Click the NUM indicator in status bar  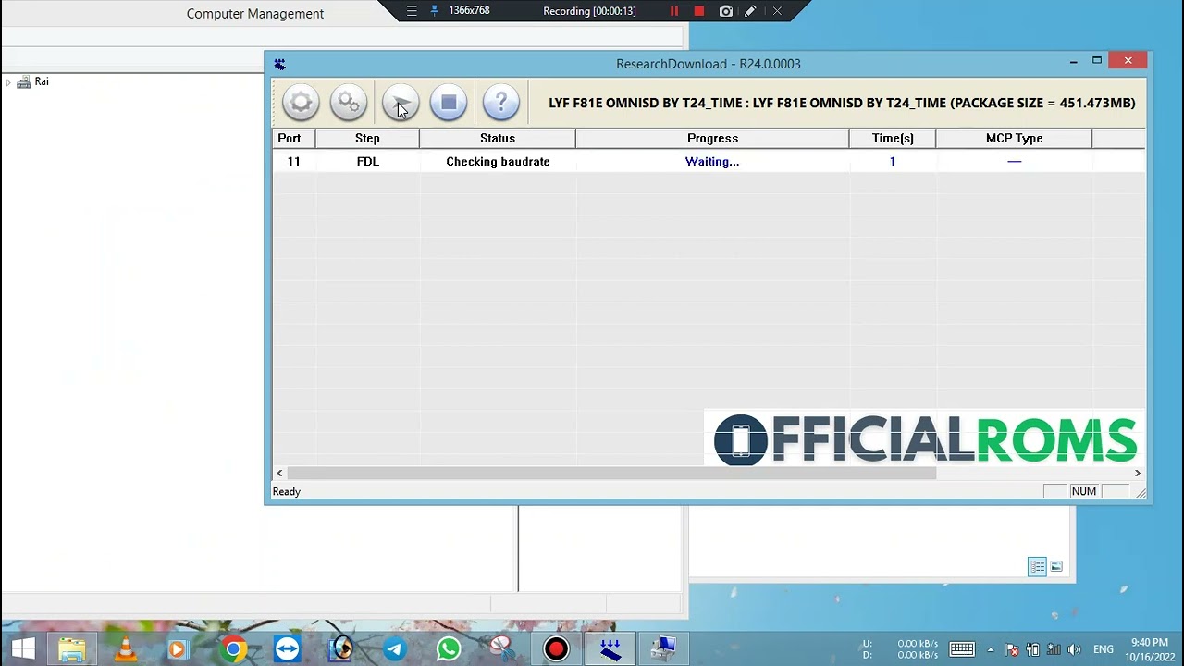click(1084, 491)
